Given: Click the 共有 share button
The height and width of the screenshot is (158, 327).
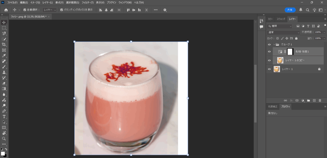Looking at the screenshot, I should pyautogui.click(x=290, y=10).
